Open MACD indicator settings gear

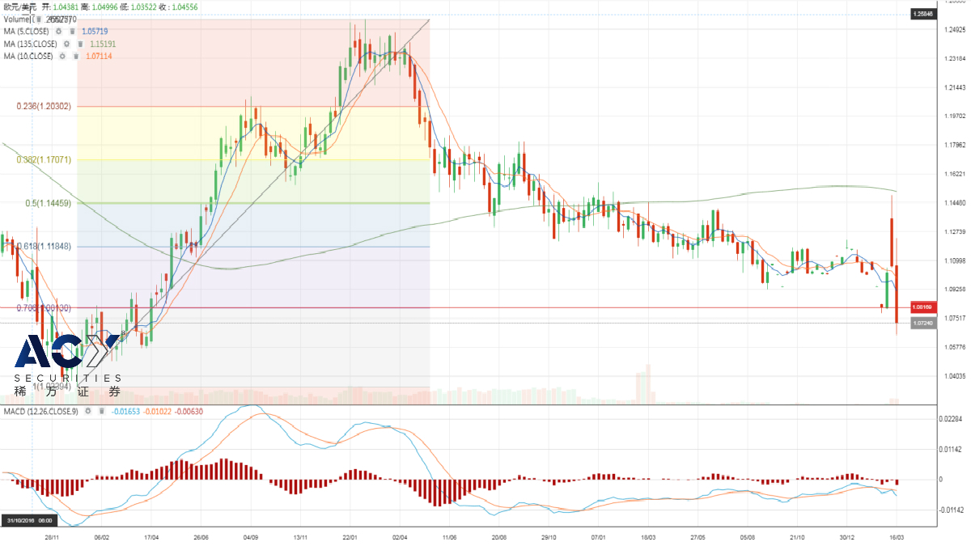point(87,412)
